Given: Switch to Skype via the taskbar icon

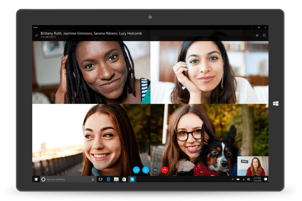Looking at the screenshot, I should [131, 179].
